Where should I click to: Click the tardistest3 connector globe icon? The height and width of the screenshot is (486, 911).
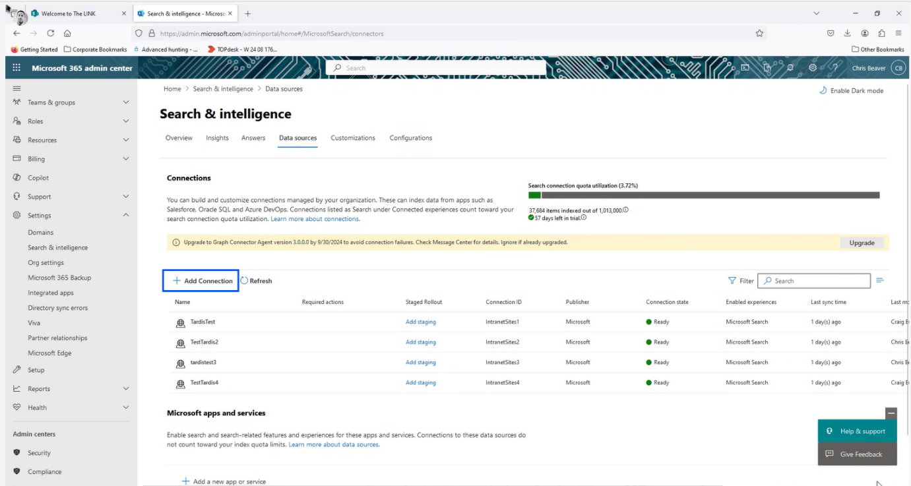[181, 364]
